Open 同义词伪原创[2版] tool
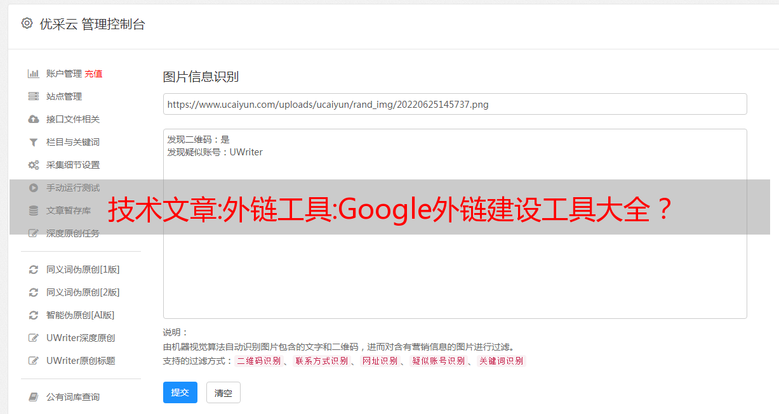Viewport: 779px width, 414px height. [x=83, y=292]
